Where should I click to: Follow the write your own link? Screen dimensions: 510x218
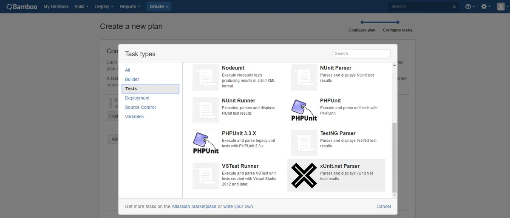(238, 207)
